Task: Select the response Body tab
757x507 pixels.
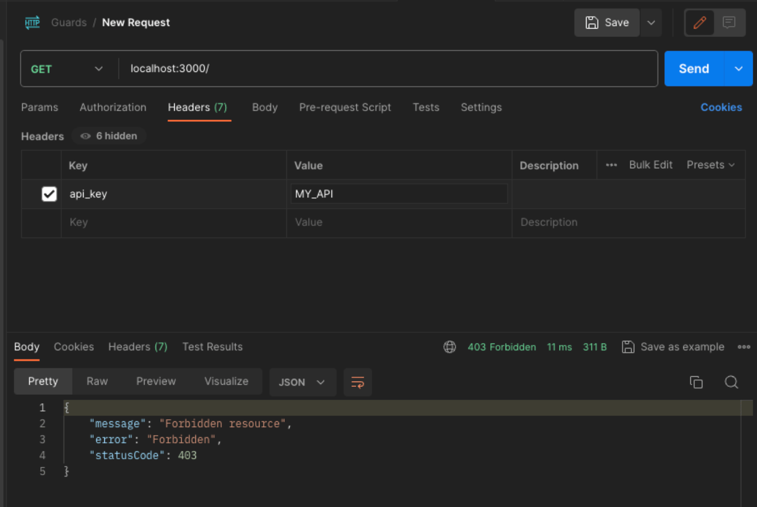Action: 26,347
